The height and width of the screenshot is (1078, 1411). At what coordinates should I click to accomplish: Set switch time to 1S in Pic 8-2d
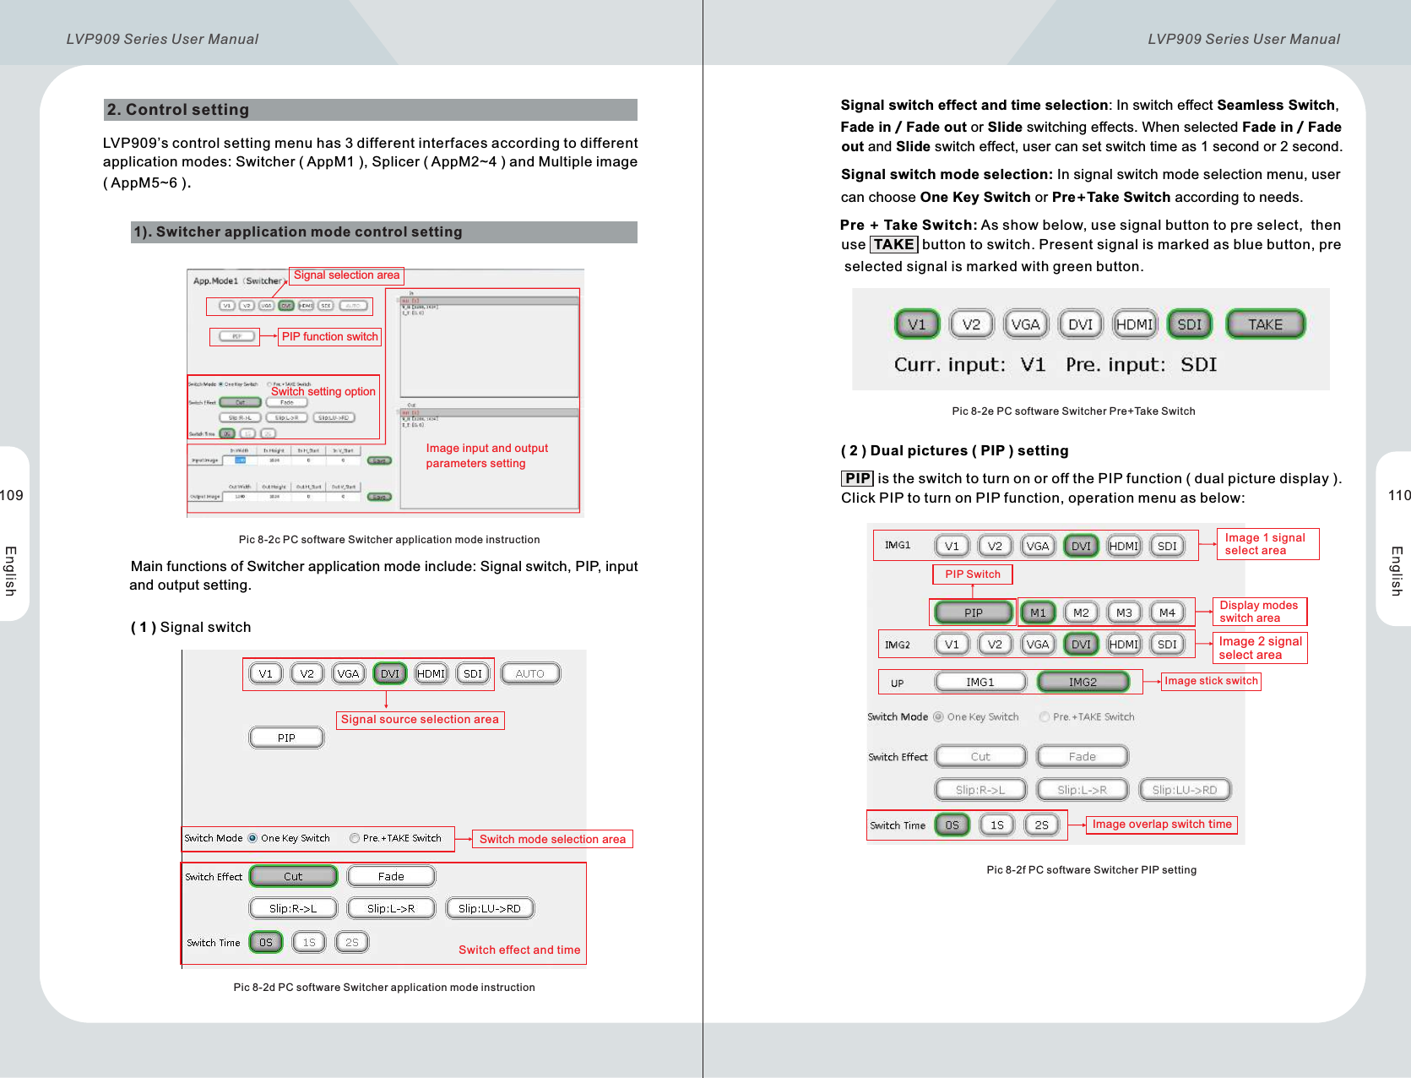pyautogui.click(x=309, y=942)
